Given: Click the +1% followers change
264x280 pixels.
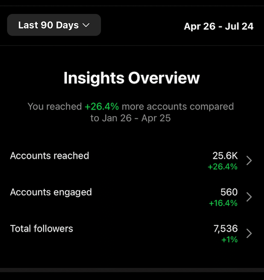Looking at the screenshot, I should click(229, 239).
